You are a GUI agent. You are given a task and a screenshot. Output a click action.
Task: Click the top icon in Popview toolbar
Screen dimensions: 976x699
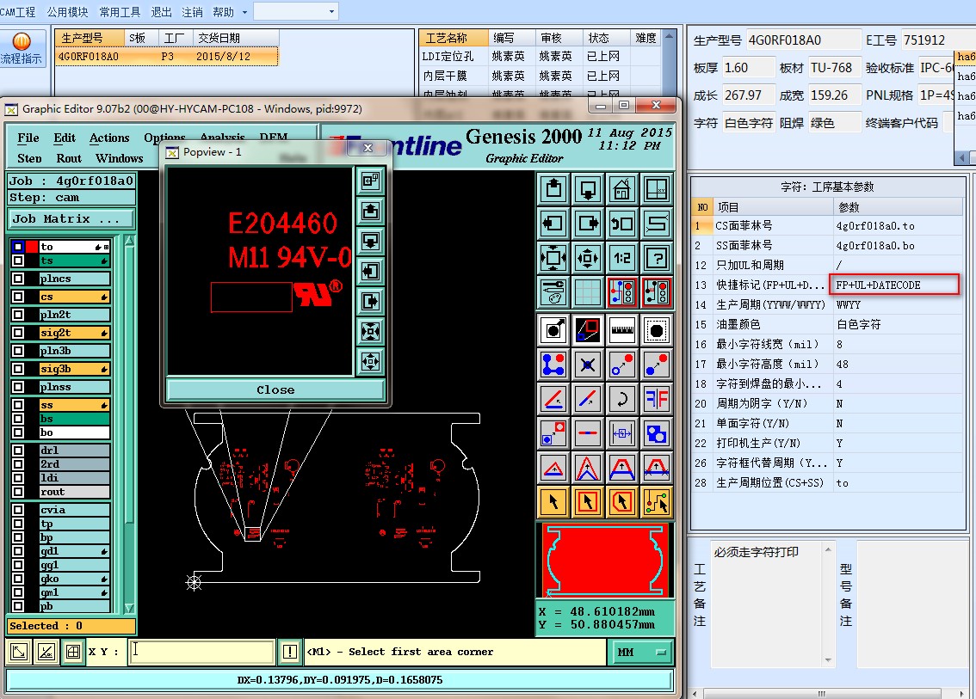pos(370,181)
